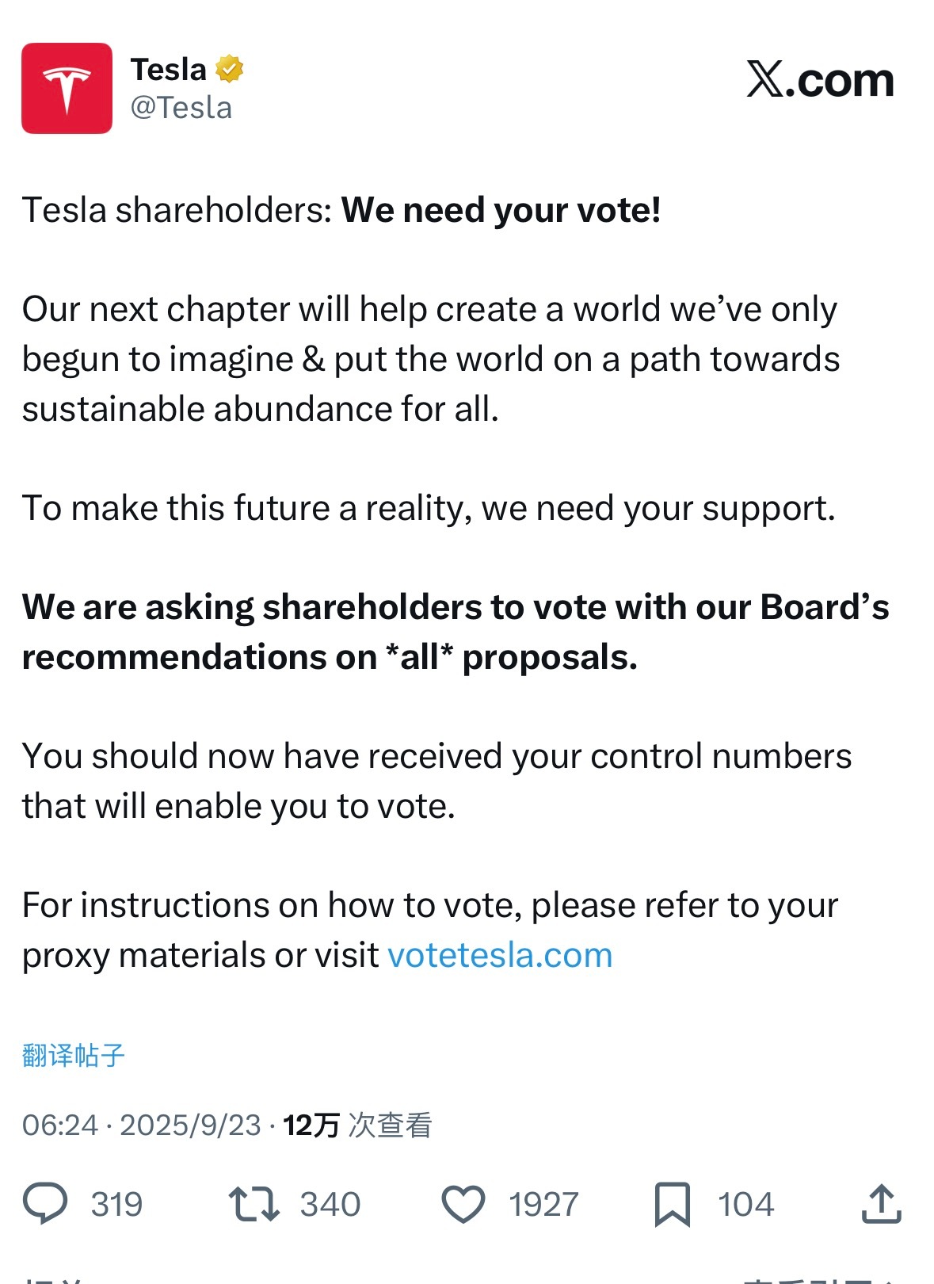Bookmark this post
The width and height of the screenshot is (934, 1284).
673,1204
